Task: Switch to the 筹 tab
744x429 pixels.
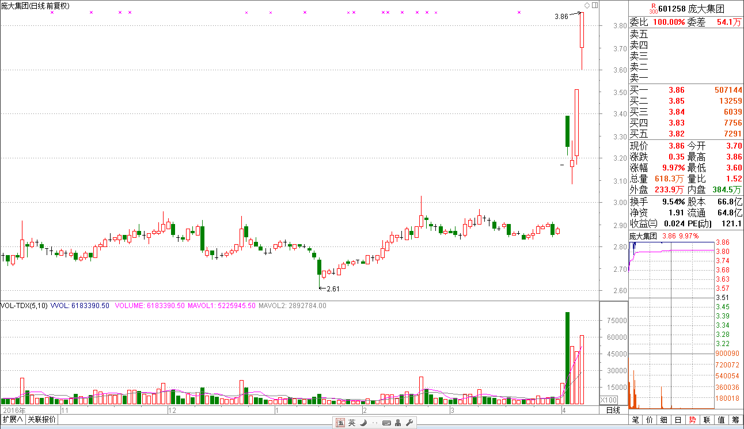Action: click(735, 420)
